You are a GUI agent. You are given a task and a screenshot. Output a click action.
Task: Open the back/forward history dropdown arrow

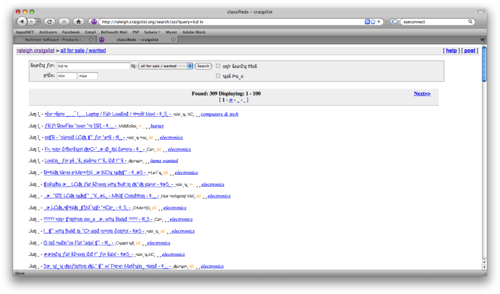38,22
